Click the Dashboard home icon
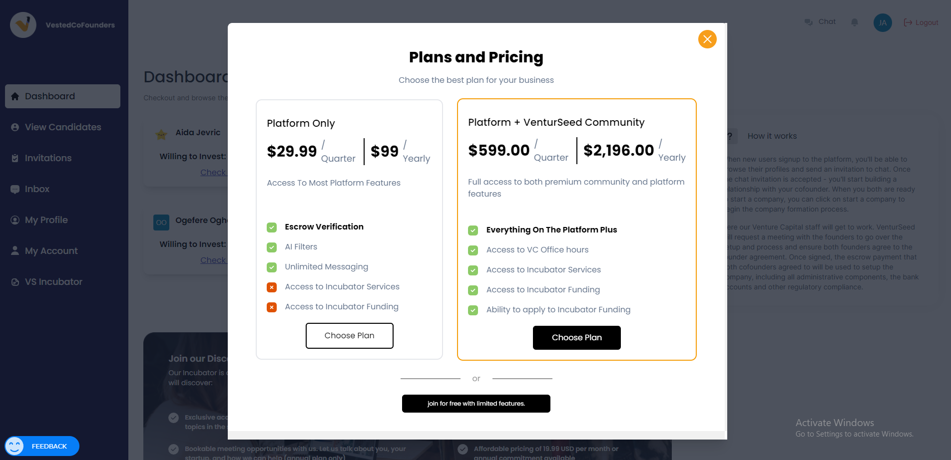 (15, 96)
